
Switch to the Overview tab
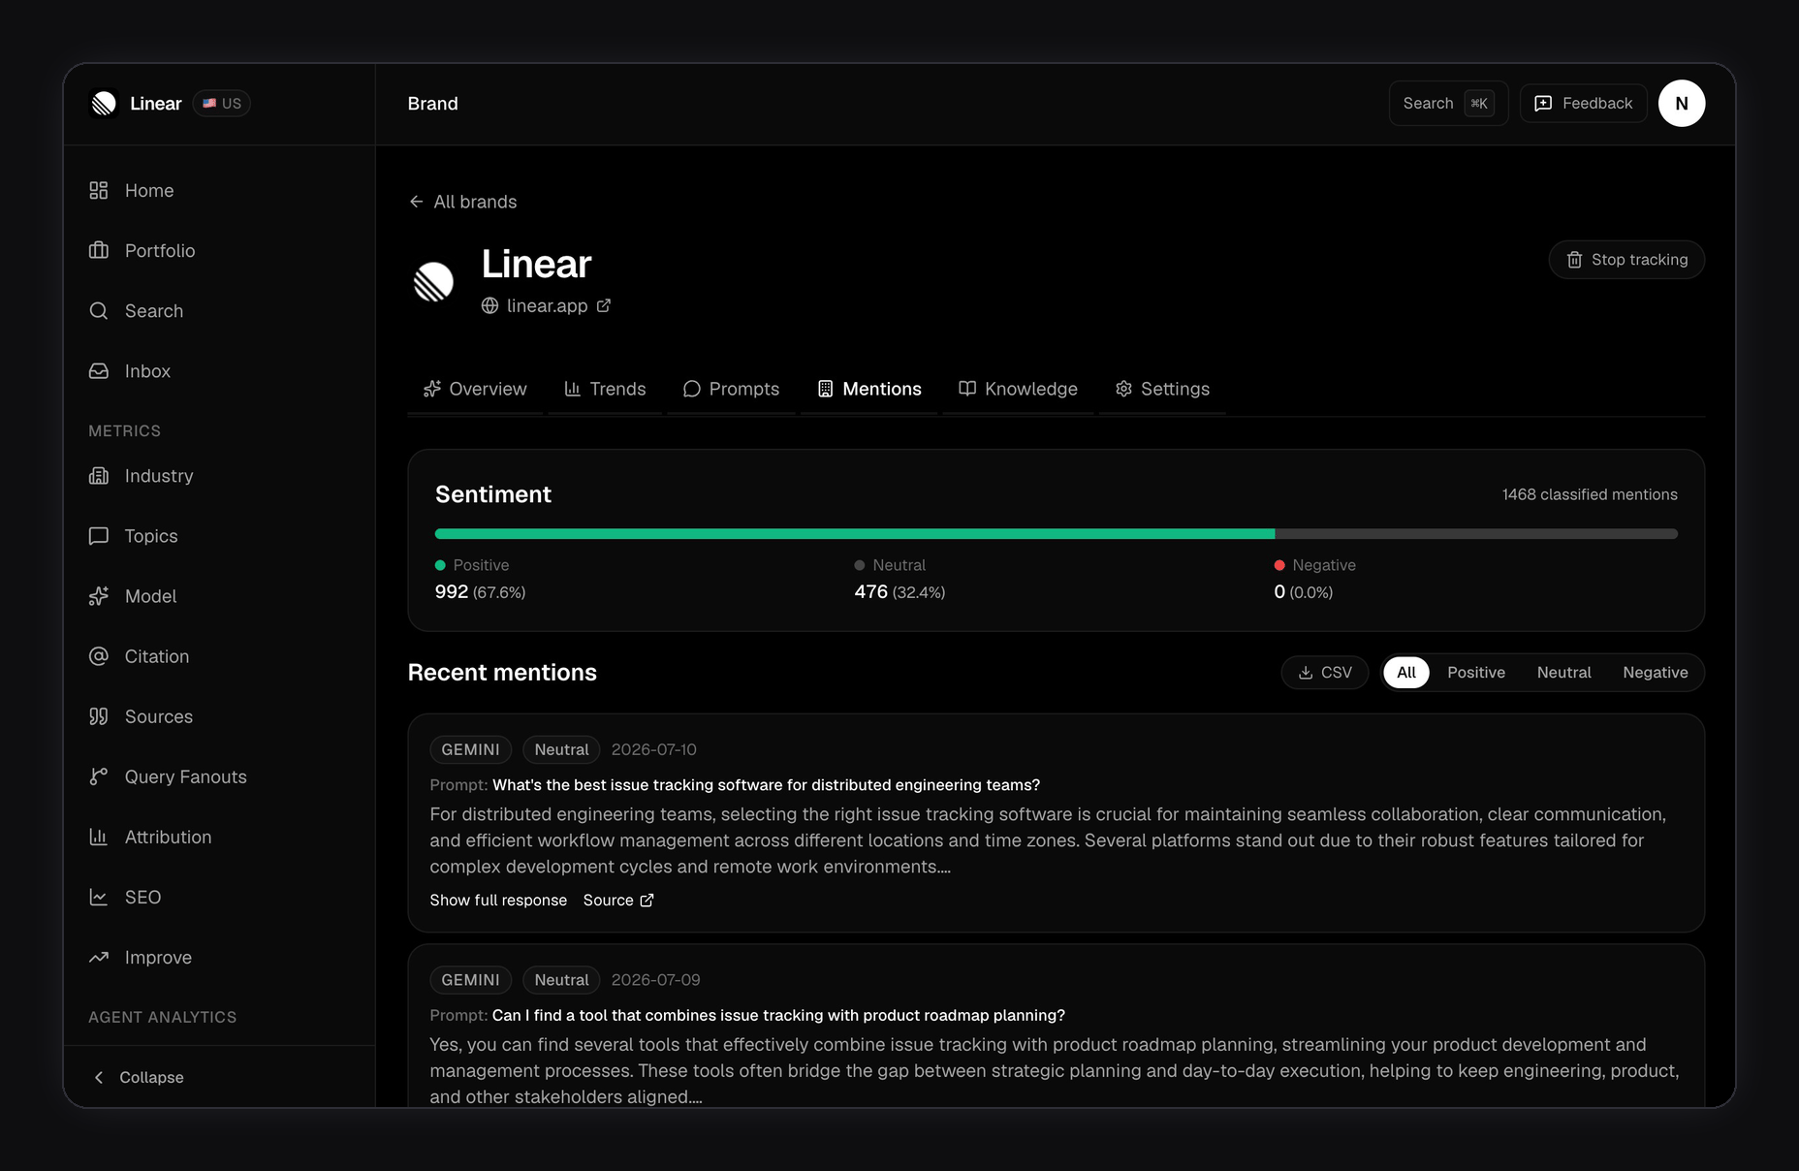pos(475,389)
